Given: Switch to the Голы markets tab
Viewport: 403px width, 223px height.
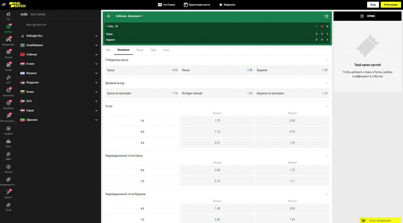Looking at the screenshot, I should (x=166, y=50).
